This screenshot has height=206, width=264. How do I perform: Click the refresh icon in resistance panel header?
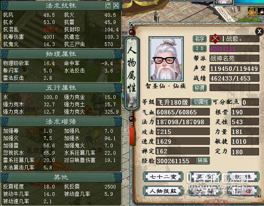(x=108, y=6)
